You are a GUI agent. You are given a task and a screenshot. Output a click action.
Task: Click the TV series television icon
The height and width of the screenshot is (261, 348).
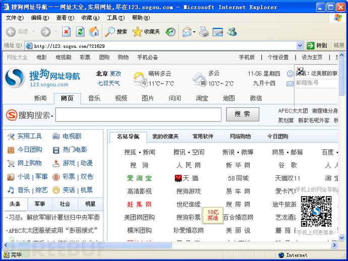tap(56, 136)
